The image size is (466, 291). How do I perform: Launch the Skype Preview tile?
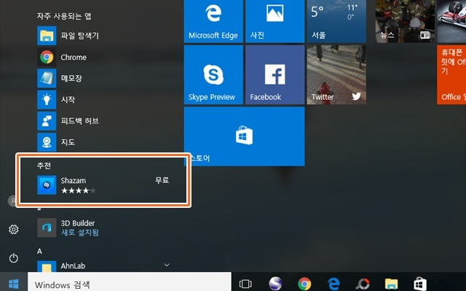[x=213, y=74]
